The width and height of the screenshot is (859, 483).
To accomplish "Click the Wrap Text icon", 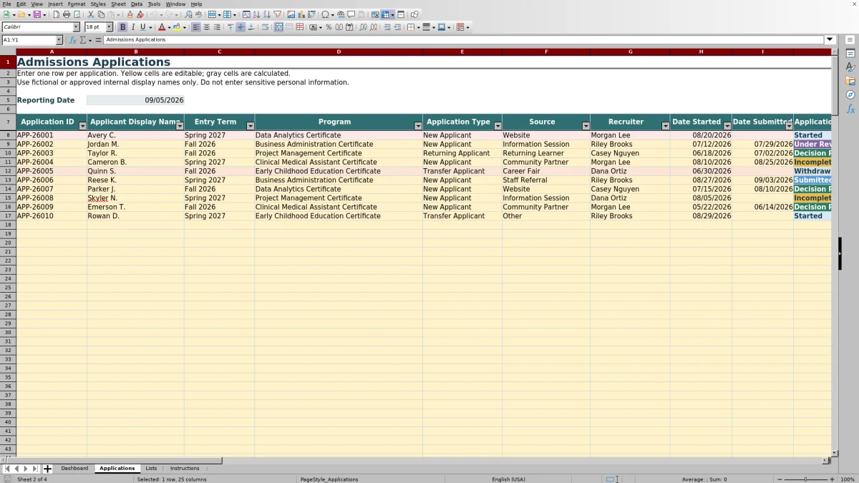I will [x=265, y=27].
